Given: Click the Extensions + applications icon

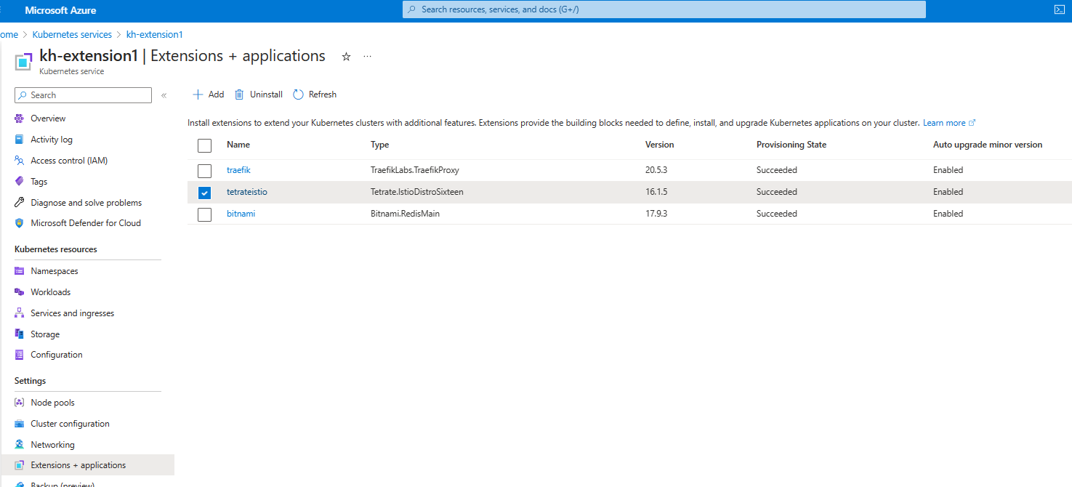Looking at the screenshot, I should point(20,465).
